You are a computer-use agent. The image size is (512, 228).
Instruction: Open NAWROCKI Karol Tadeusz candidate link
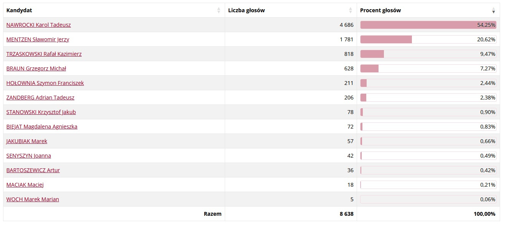(39, 25)
